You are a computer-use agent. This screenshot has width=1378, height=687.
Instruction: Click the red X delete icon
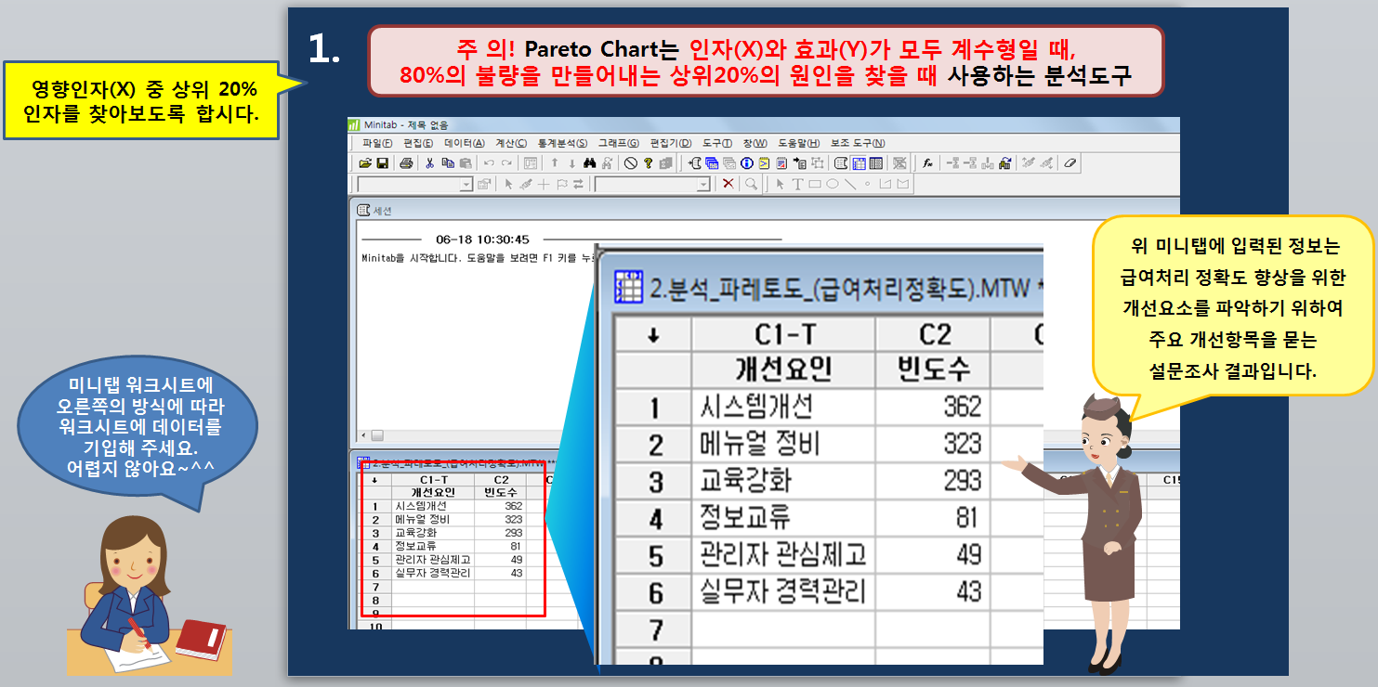pos(728,184)
